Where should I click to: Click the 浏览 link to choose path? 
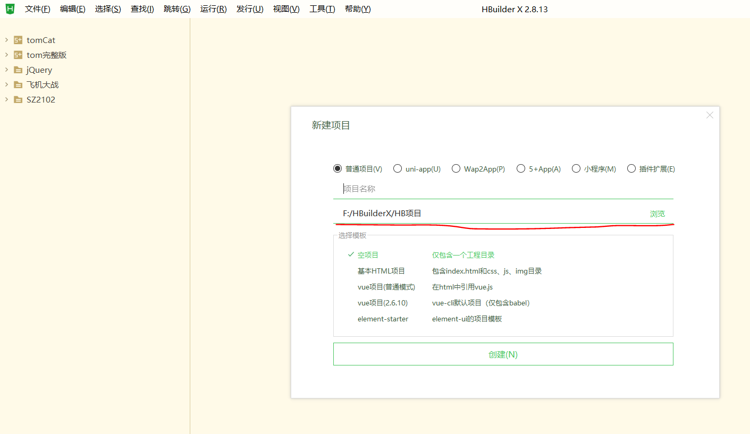click(x=658, y=214)
